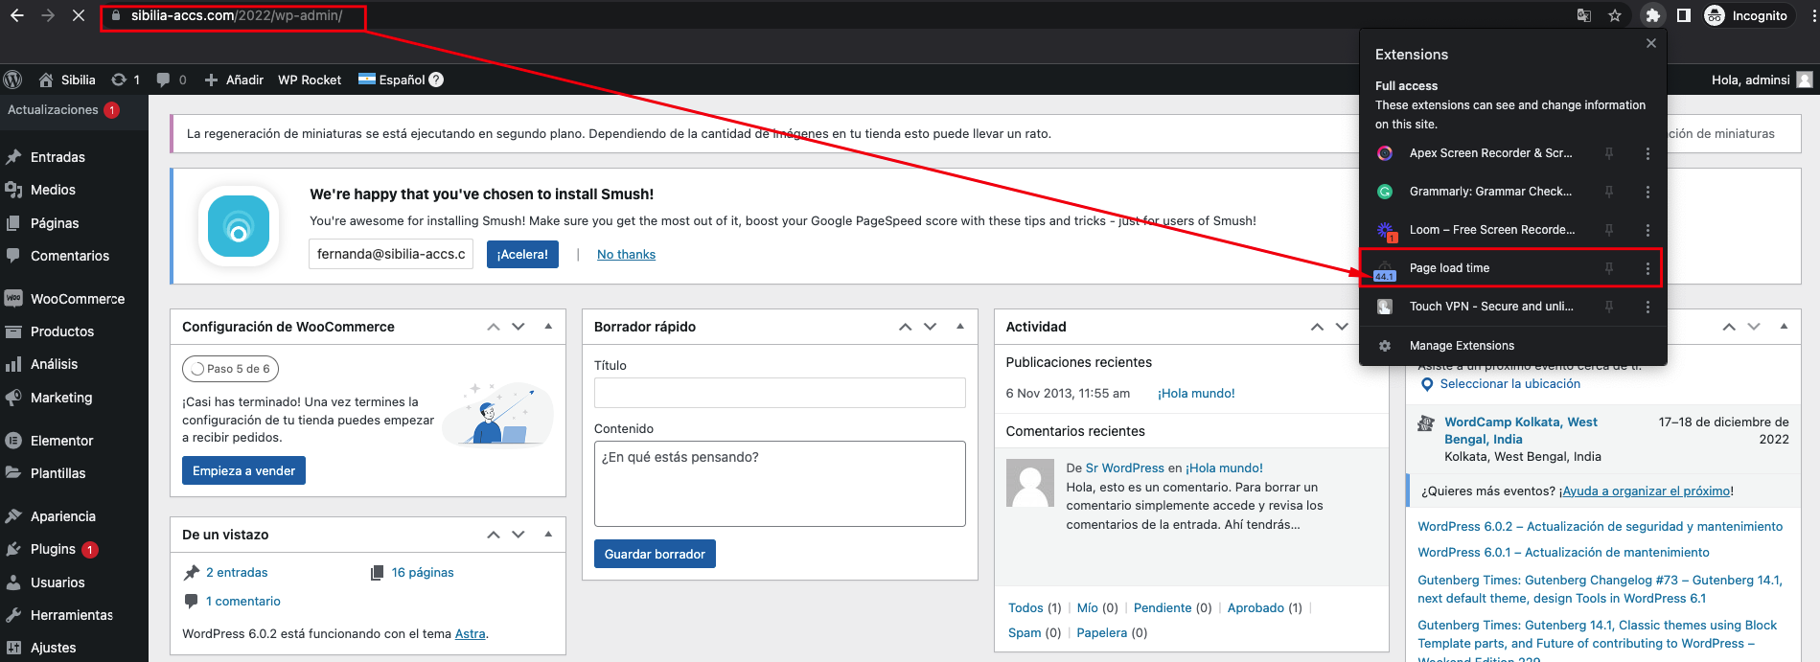Viewport: 1820px width, 662px height.
Task: Open pending updates icon in the admin bar
Action: pos(126,80)
